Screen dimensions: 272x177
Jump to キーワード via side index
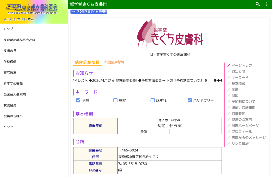tap(240, 77)
